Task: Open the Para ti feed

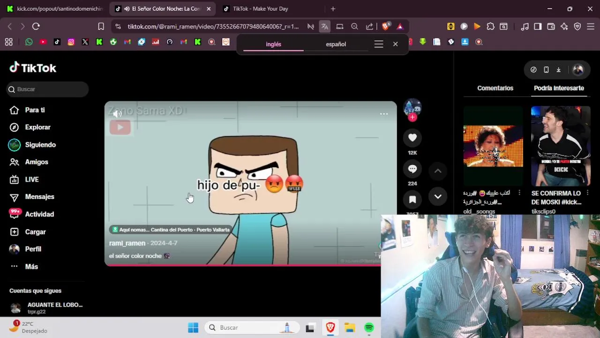Action: pos(27,110)
